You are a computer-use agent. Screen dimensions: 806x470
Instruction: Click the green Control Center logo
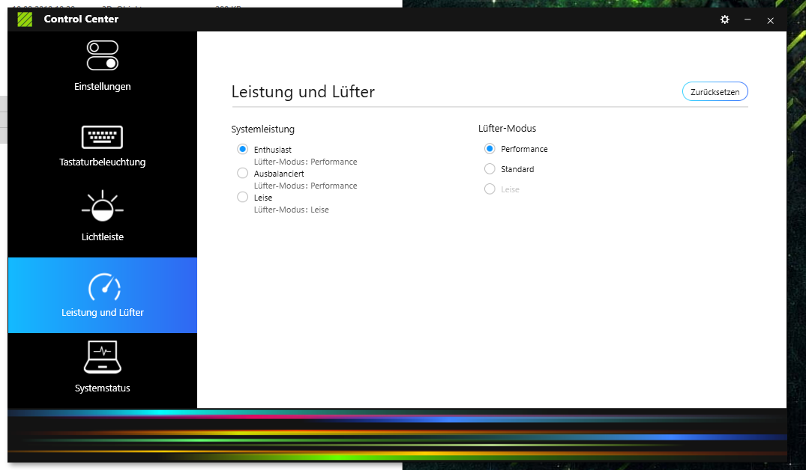[x=25, y=19]
